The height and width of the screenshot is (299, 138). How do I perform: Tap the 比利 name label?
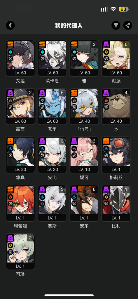coord(116,226)
